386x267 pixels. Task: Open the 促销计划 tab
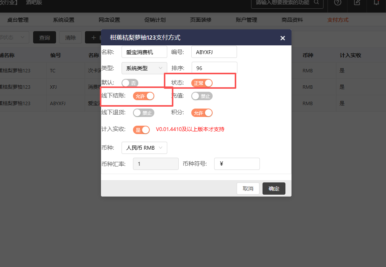click(155, 20)
